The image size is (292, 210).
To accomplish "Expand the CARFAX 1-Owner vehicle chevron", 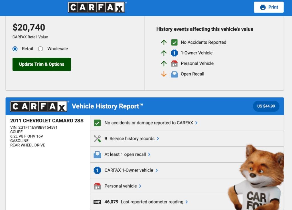I will [x=157, y=170].
